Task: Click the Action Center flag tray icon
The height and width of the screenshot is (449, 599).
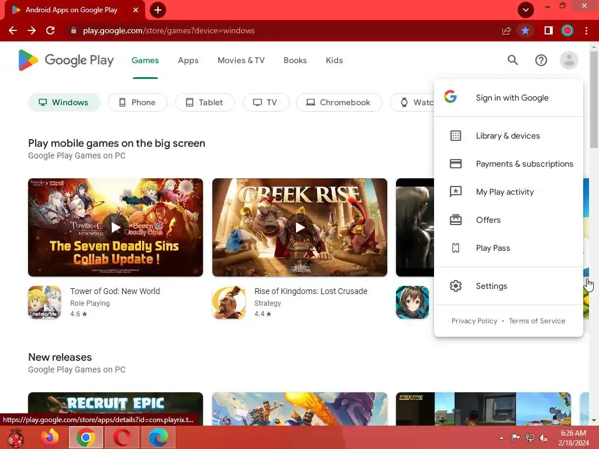Action: pyautogui.click(x=515, y=438)
